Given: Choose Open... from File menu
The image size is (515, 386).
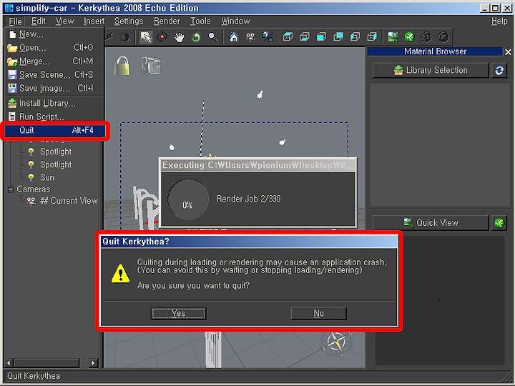Looking at the screenshot, I should click(54, 48).
